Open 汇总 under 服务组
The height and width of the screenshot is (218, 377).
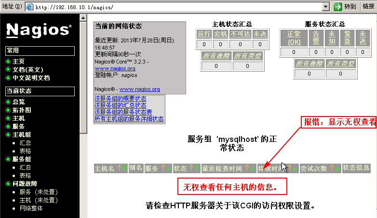coord(25,167)
